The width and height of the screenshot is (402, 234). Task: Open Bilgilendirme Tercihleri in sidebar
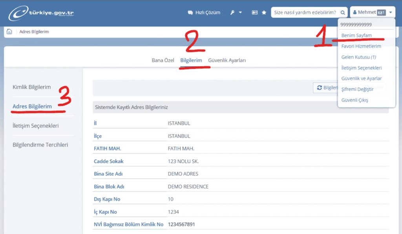point(40,145)
